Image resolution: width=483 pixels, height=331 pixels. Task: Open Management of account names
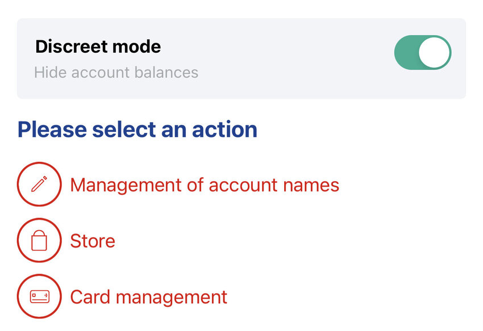click(x=205, y=185)
